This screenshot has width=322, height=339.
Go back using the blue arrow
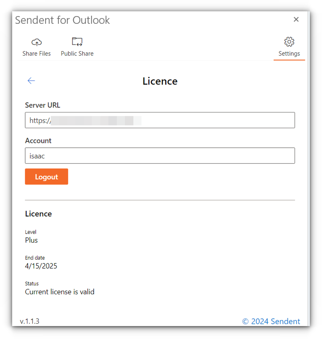point(31,81)
